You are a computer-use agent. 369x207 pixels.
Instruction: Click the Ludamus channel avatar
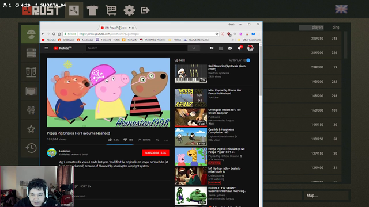click(x=51, y=152)
